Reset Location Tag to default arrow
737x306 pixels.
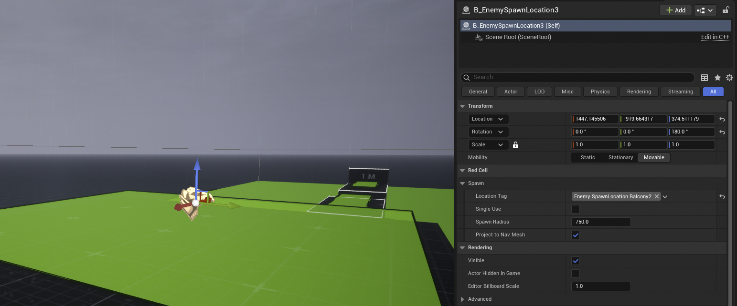click(722, 196)
